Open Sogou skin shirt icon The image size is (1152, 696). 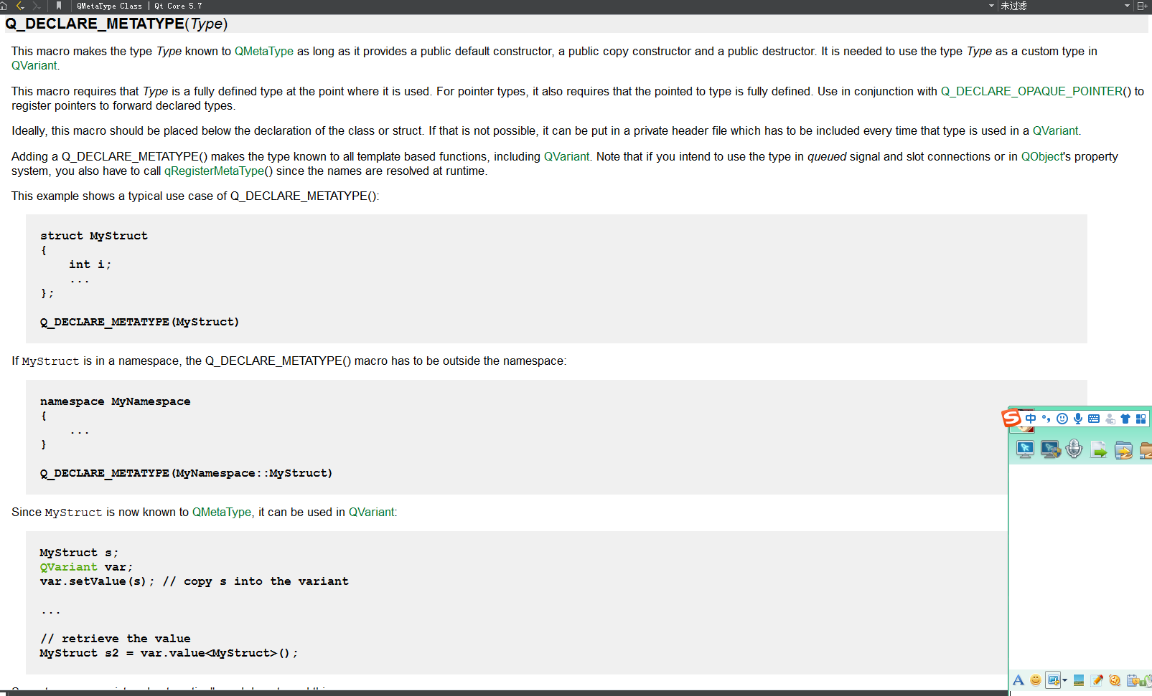[1125, 419]
